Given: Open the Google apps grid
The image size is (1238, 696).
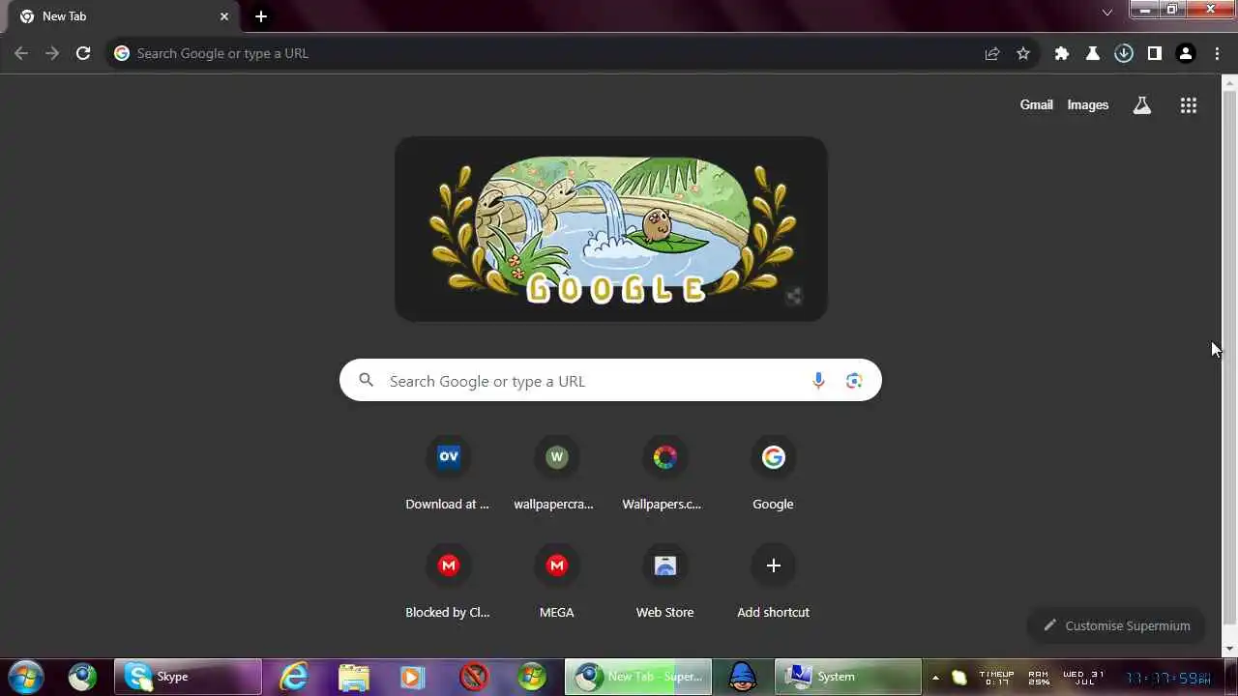Looking at the screenshot, I should click(x=1189, y=105).
